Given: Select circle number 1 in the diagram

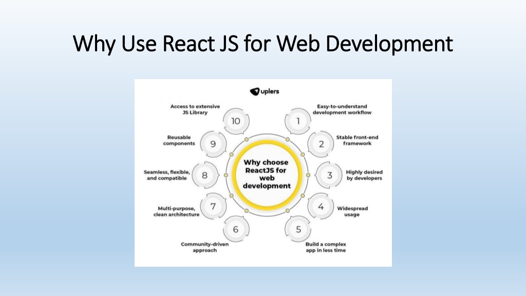Looking at the screenshot, I should pos(298,121).
